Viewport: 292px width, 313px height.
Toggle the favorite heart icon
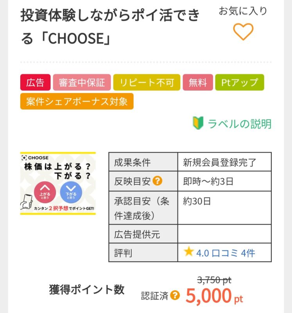(x=243, y=32)
